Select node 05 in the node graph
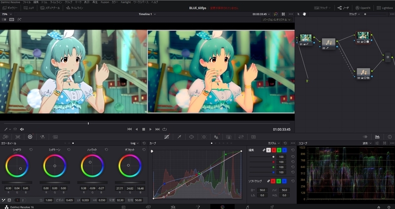Image resolution: width=395 pixels, height=209 pixels. pyautogui.click(x=329, y=44)
